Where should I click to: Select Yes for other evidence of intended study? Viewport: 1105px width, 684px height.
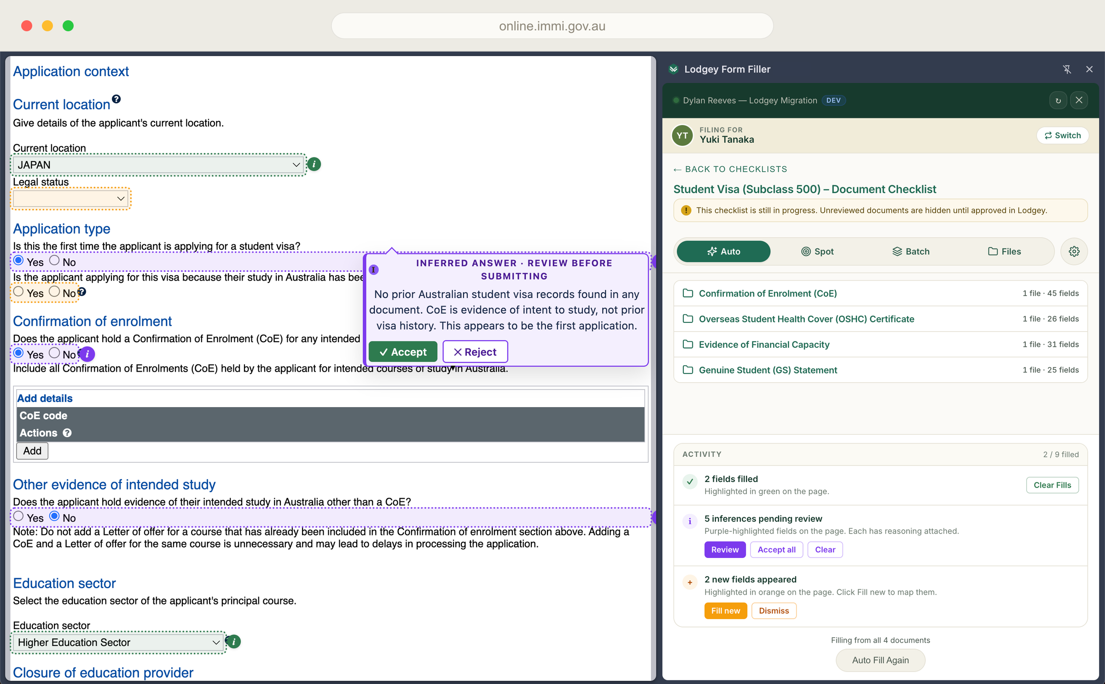coord(18,516)
